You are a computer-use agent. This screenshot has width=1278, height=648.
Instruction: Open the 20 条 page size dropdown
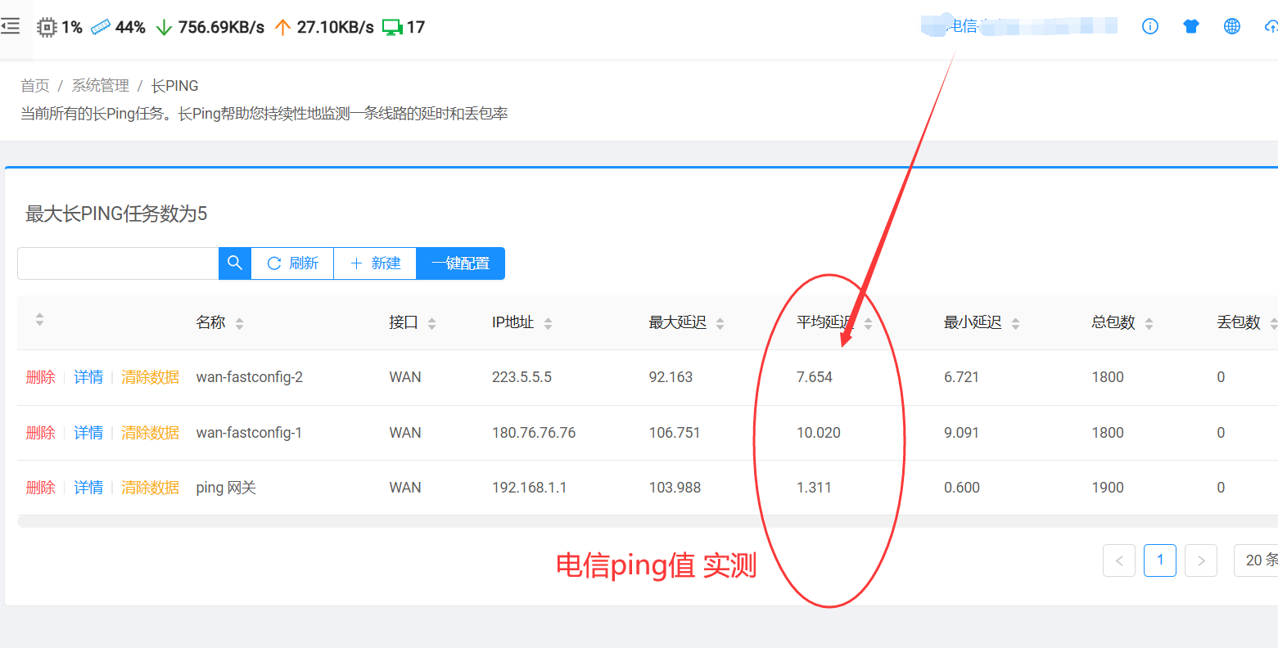coord(1256,560)
